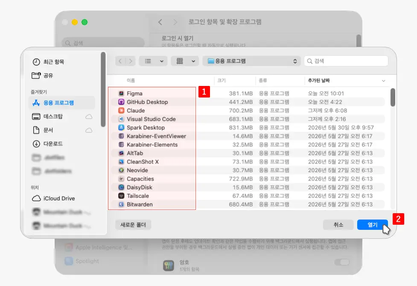Select the Karabiner-EventViewer app icon

121,136
